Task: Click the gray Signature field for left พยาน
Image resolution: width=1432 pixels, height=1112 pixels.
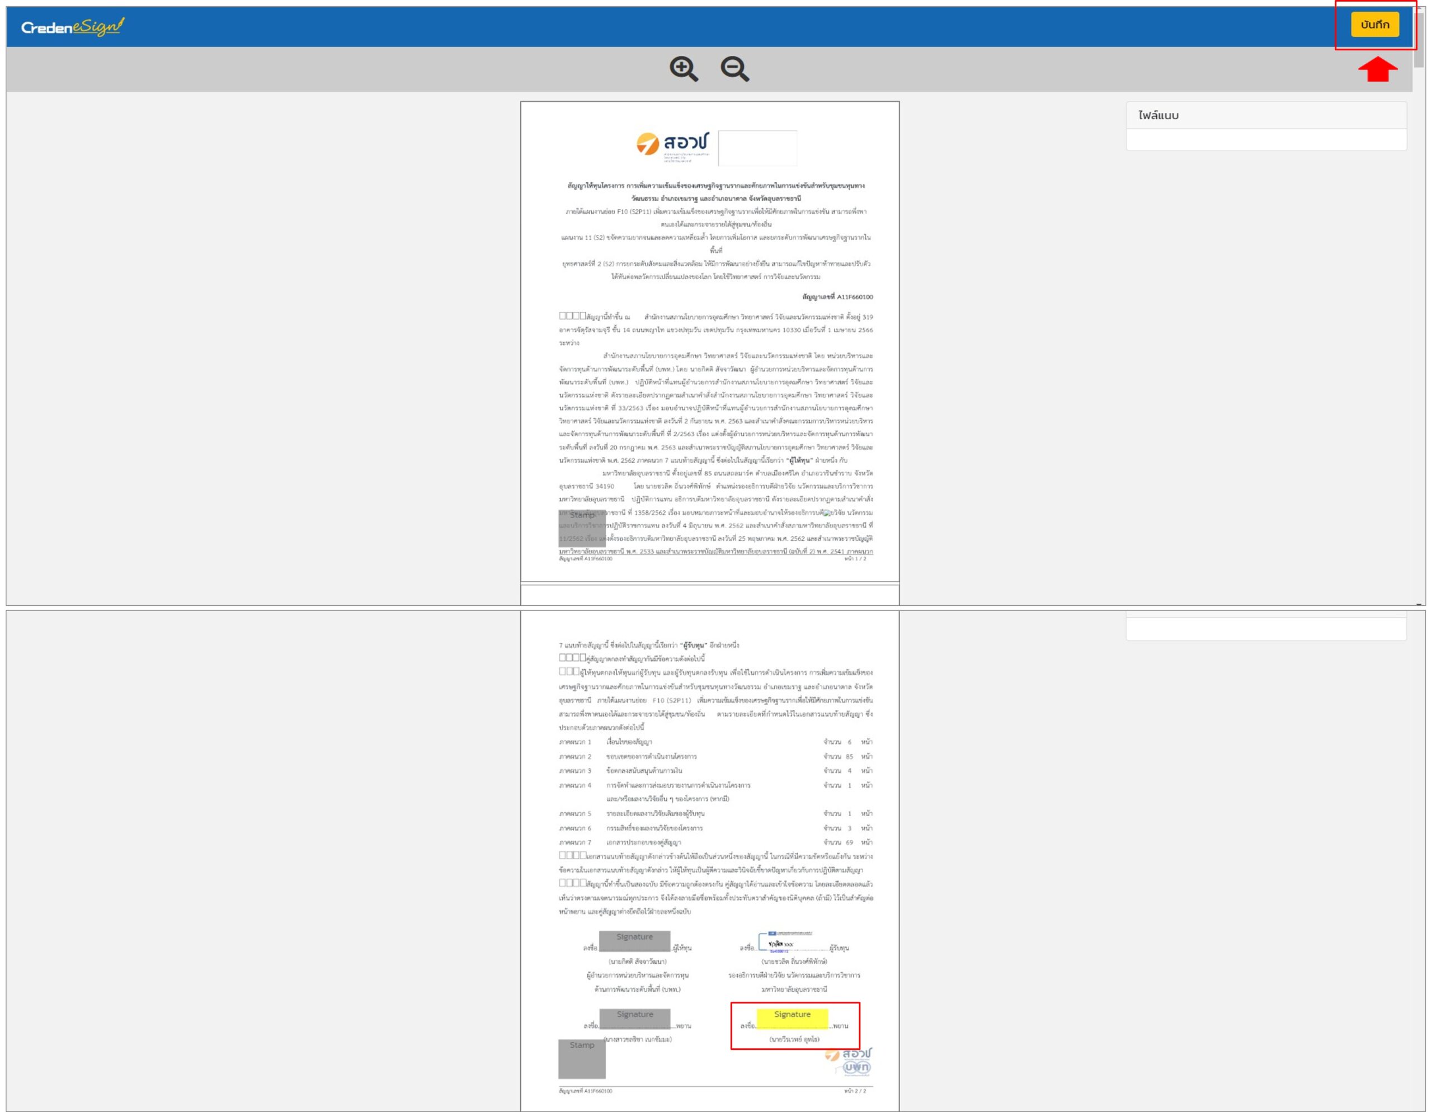Action: tap(634, 1018)
